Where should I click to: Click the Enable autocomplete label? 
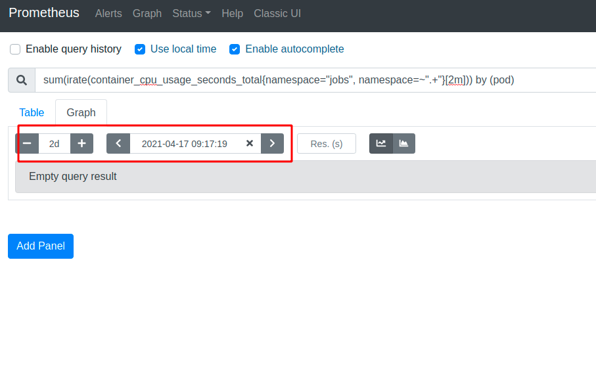tap(294, 49)
